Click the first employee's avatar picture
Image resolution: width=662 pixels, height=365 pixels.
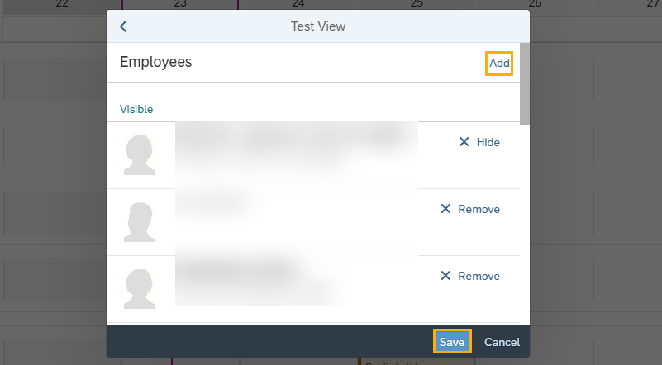140,154
